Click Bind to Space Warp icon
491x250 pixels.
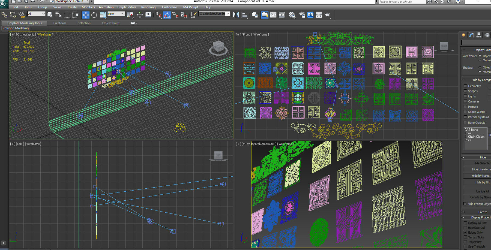click(x=22, y=15)
